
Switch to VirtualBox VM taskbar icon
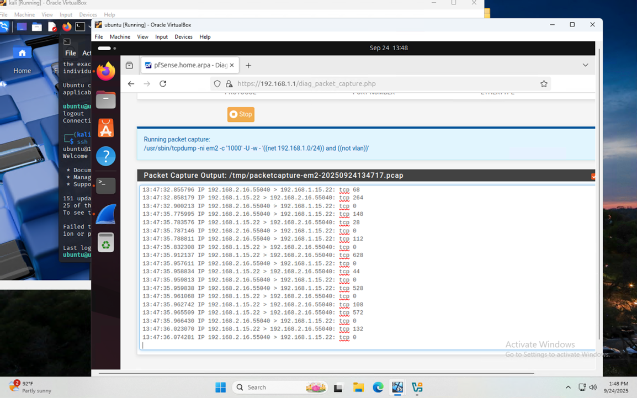click(397, 388)
